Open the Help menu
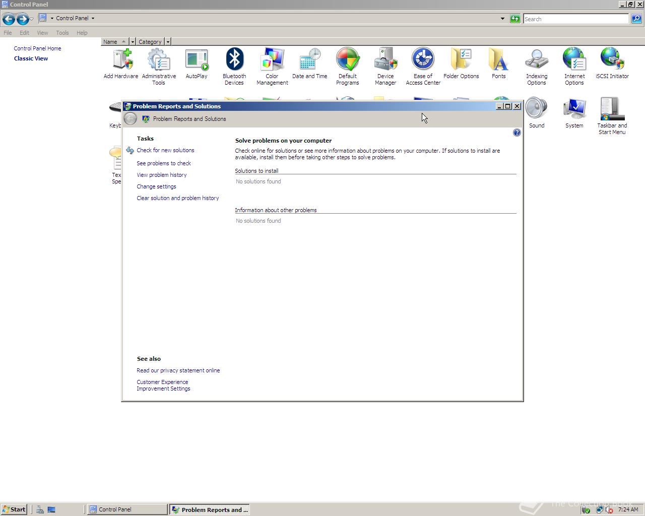This screenshot has width=645, height=516. (82, 33)
